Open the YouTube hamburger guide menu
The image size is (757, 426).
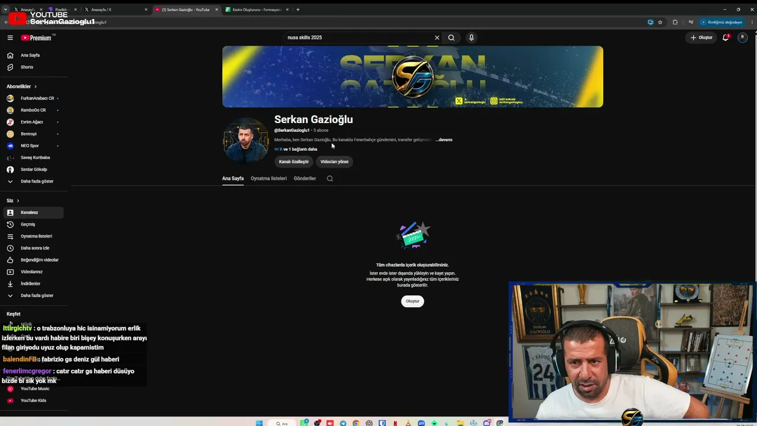point(10,37)
